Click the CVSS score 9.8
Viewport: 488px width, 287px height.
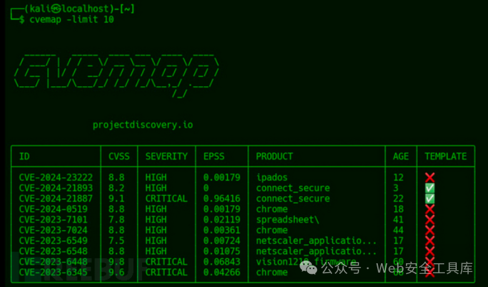click(x=116, y=262)
